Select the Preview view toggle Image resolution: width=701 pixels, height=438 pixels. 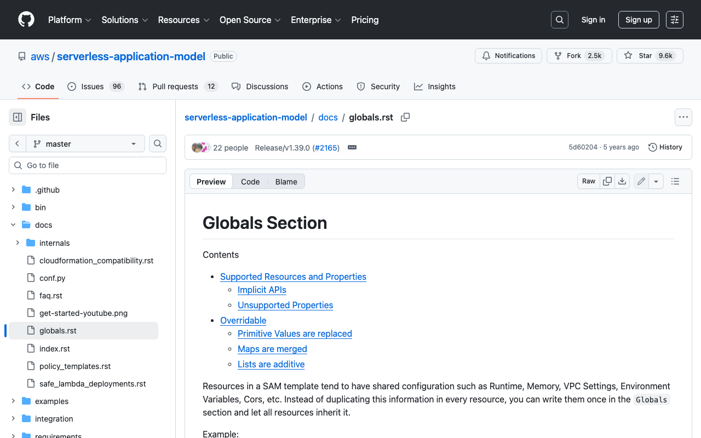[x=211, y=182]
